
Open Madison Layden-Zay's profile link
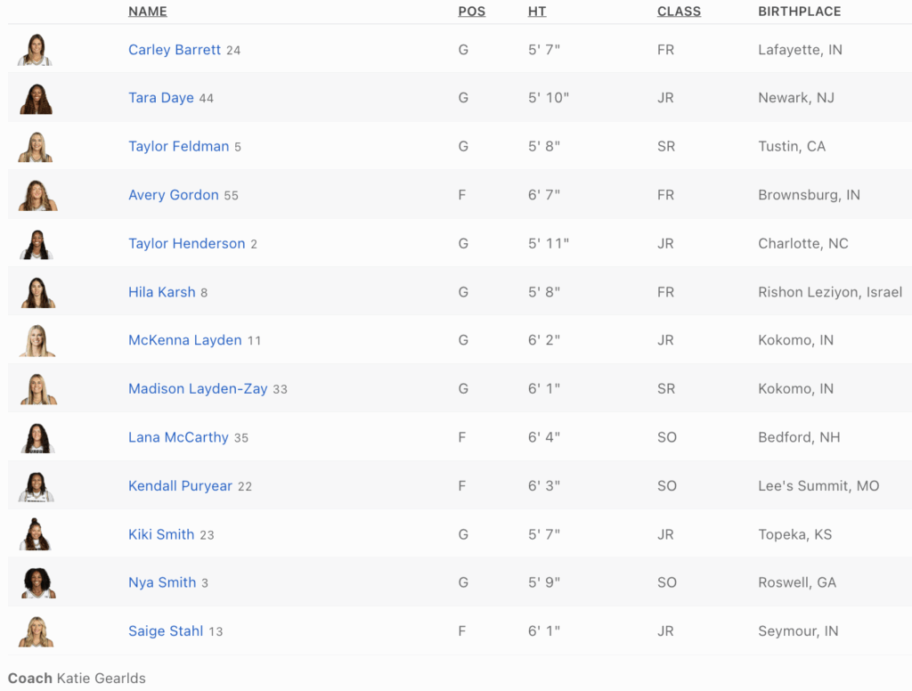tap(198, 389)
